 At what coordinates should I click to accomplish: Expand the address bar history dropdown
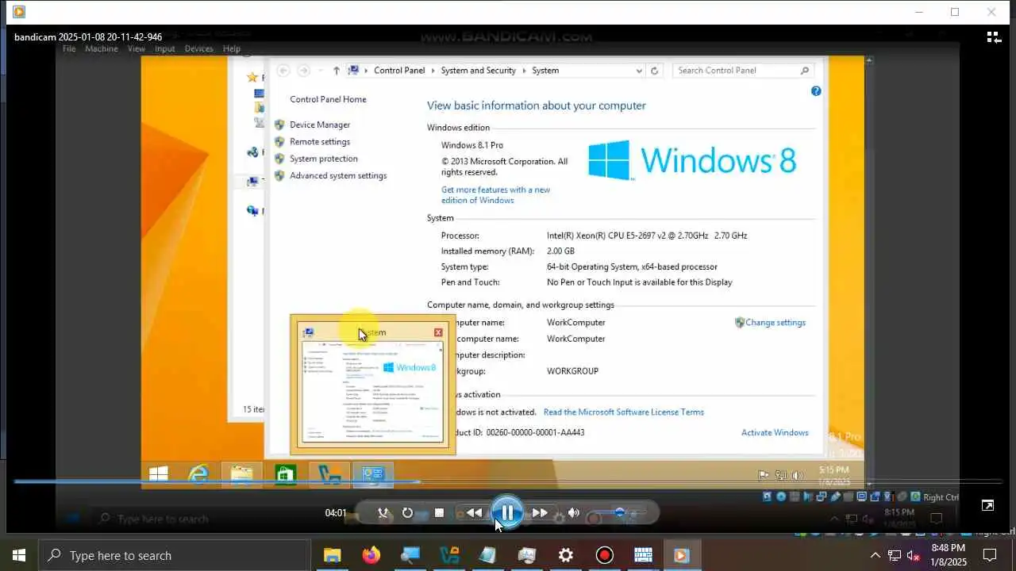click(639, 71)
